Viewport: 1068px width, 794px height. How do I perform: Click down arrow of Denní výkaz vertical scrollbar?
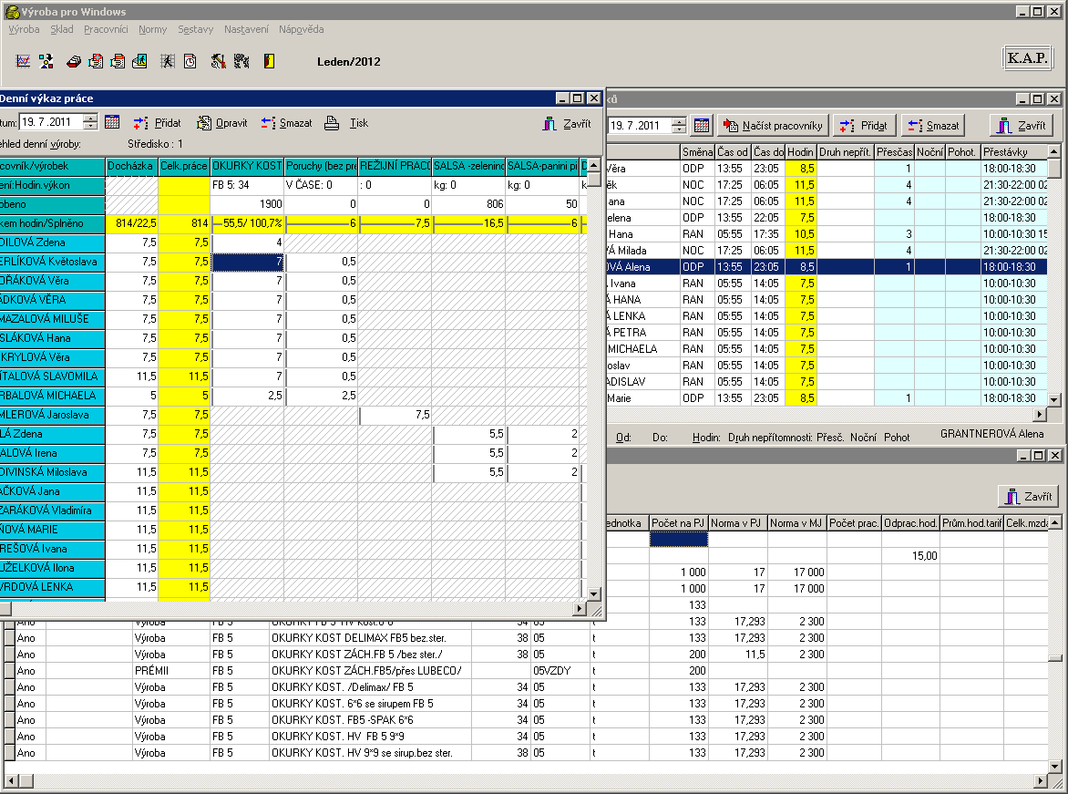coord(594,594)
